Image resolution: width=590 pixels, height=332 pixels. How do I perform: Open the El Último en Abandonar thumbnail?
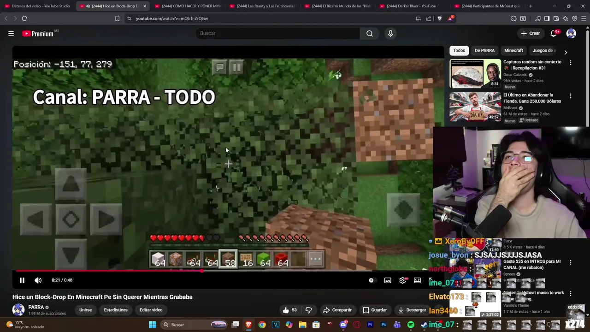(475, 107)
